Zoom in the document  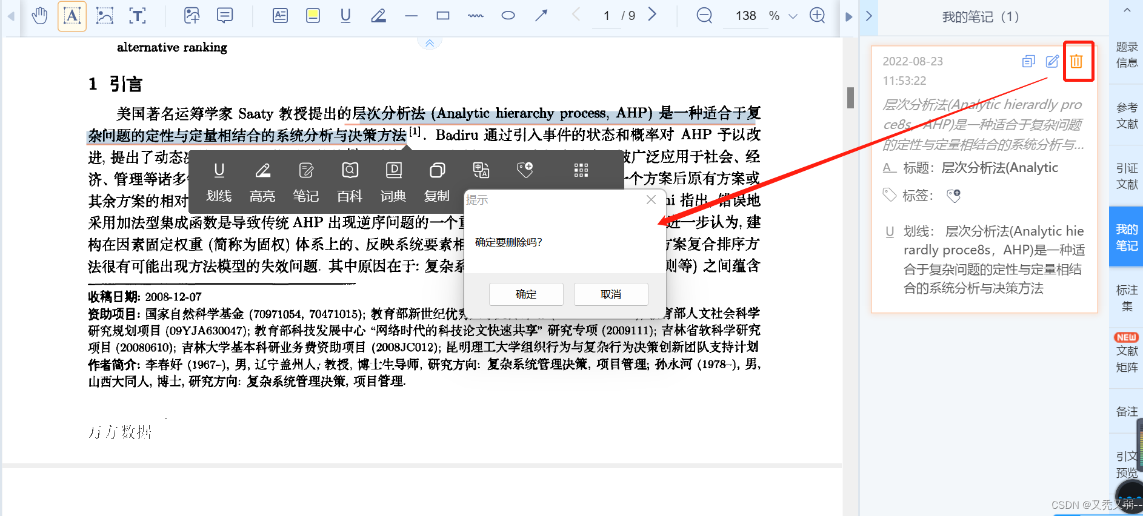[x=818, y=16]
